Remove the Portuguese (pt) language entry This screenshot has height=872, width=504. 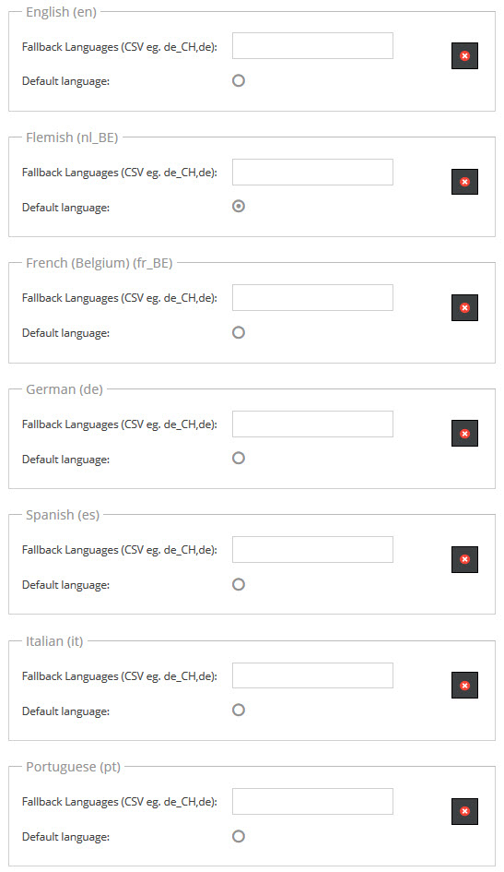[x=464, y=811]
